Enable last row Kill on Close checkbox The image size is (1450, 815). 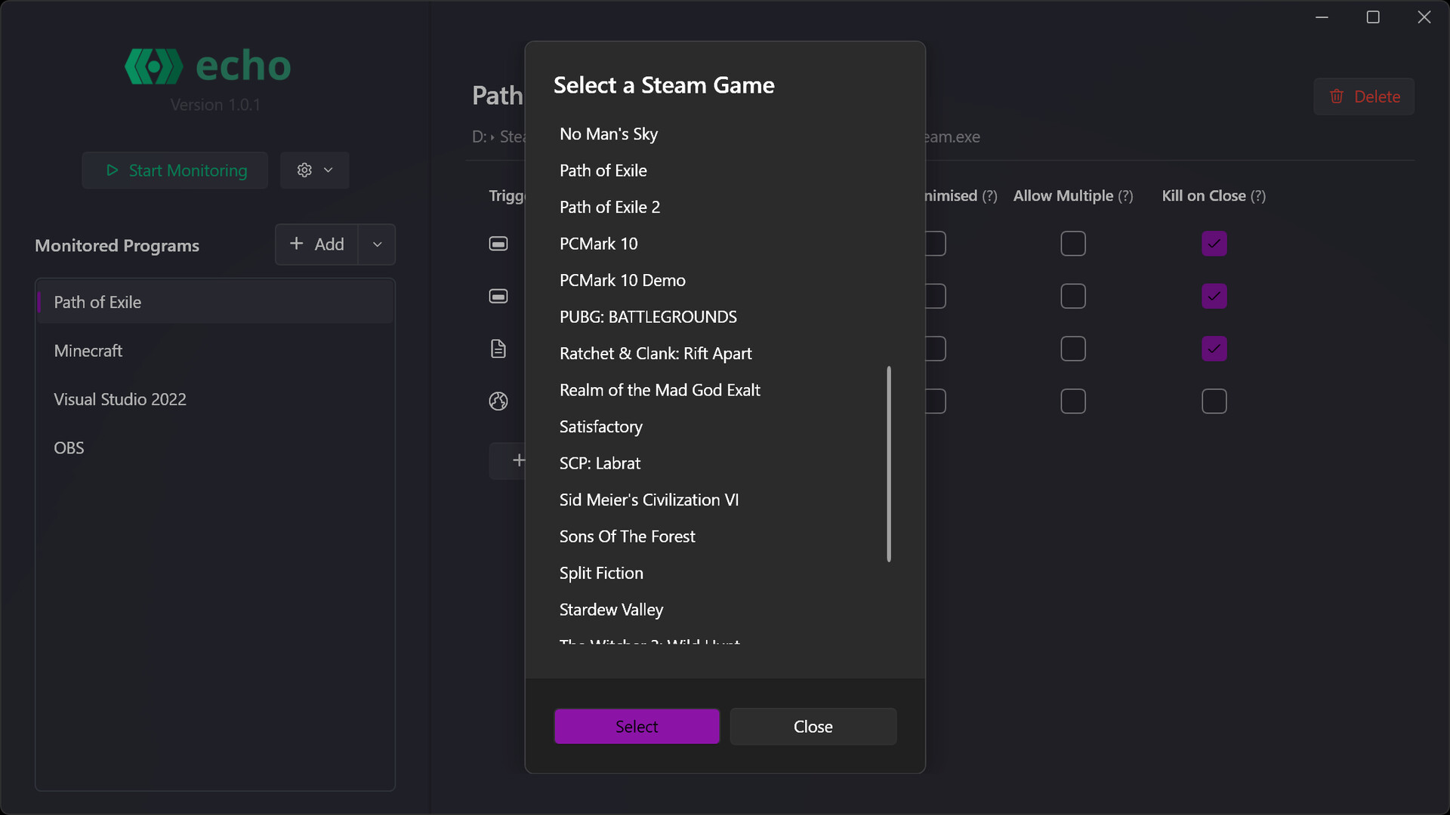[1214, 401]
